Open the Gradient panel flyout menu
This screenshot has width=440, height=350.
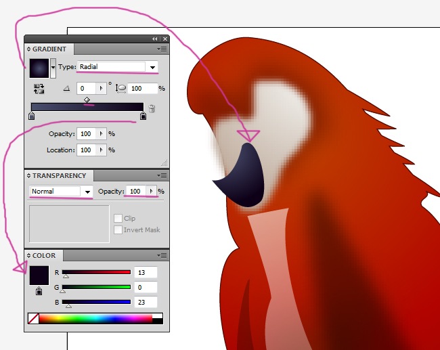(x=162, y=49)
